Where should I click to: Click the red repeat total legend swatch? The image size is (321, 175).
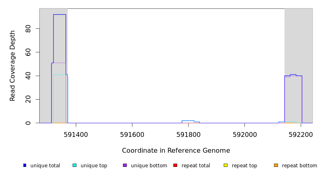click(175, 165)
